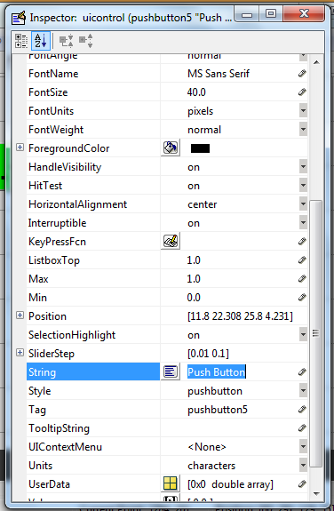The height and width of the screenshot is (511, 334).
Task: Select alphabetical sort view icon
Action: pyautogui.click(x=41, y=41)
